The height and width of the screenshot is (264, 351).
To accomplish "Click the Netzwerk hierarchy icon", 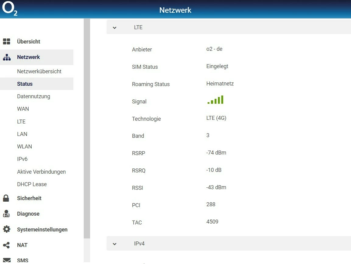I will 7,57.
